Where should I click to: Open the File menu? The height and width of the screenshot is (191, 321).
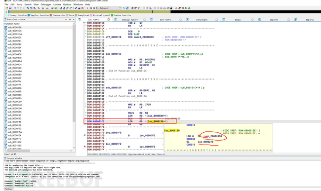6,4
